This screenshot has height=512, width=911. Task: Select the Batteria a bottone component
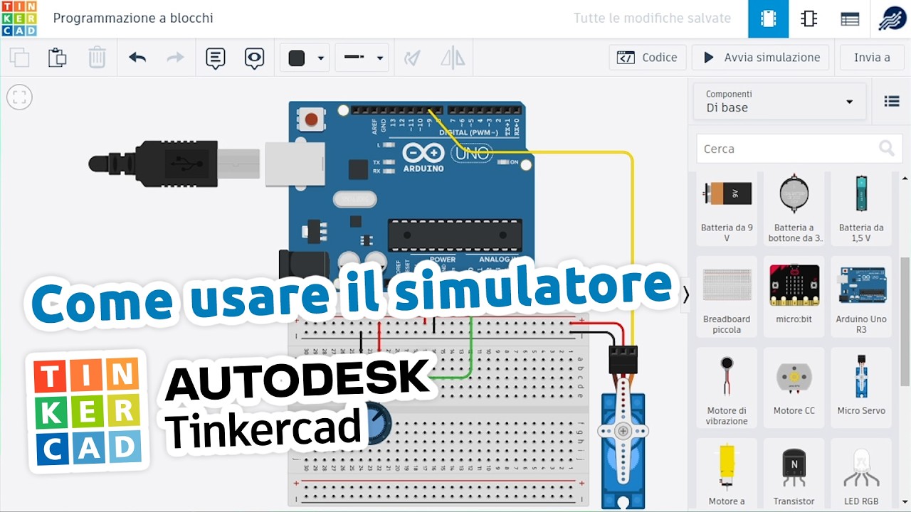click(794, 208)
